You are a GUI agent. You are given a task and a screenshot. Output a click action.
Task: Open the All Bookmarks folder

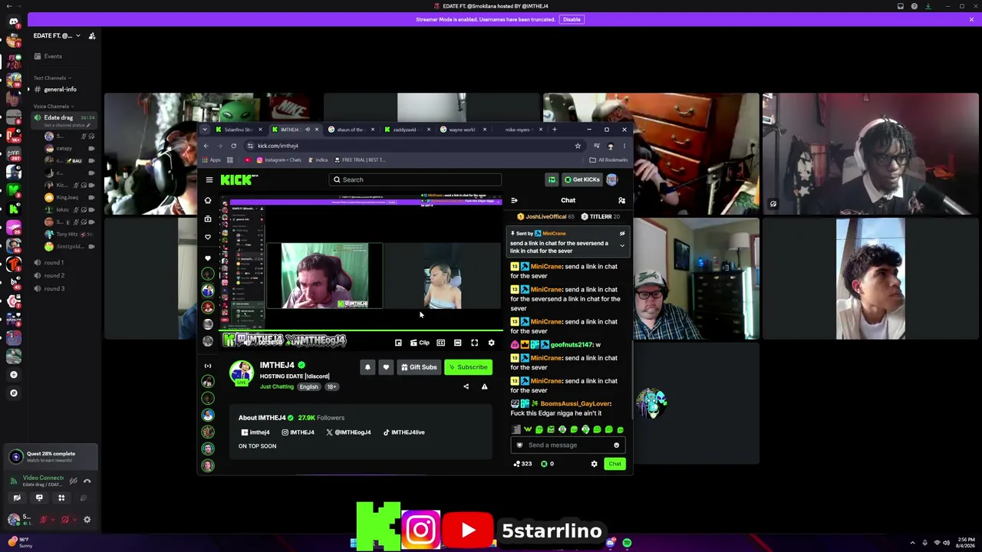click(608, 160)
